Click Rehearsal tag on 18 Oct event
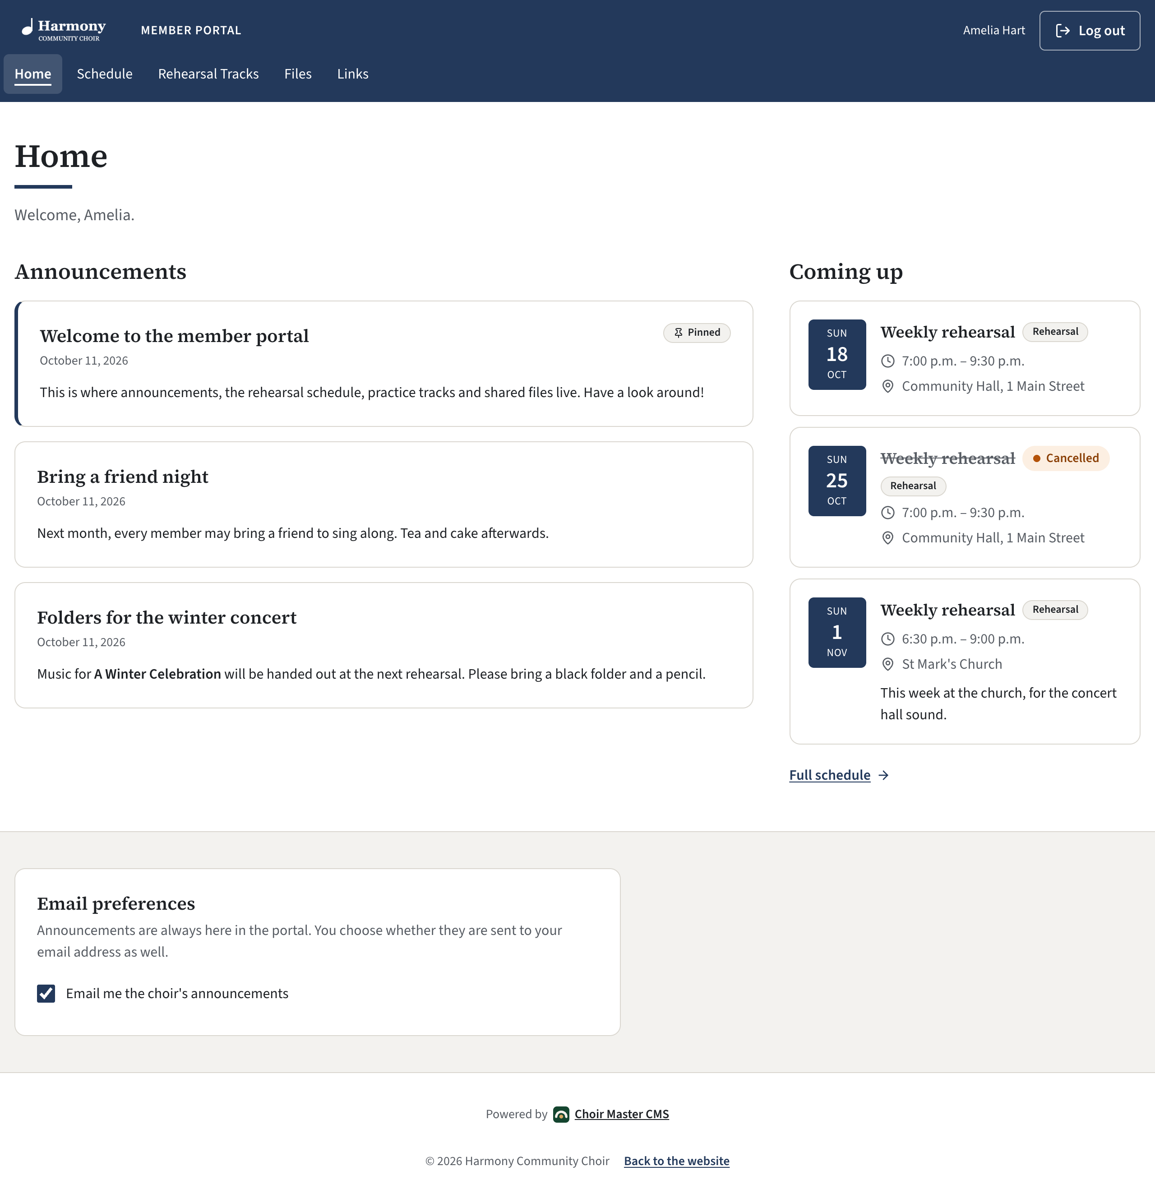 (1055, 332)
